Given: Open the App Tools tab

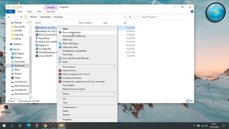Looking at the screenshot, I should 51,11.
